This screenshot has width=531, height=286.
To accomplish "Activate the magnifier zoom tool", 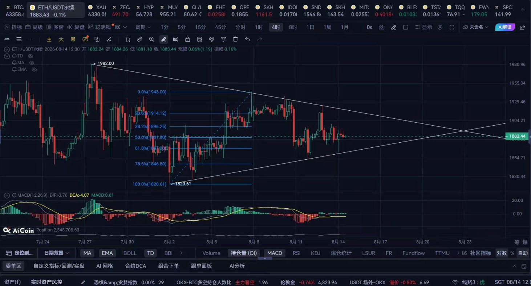I will point(152,39).
